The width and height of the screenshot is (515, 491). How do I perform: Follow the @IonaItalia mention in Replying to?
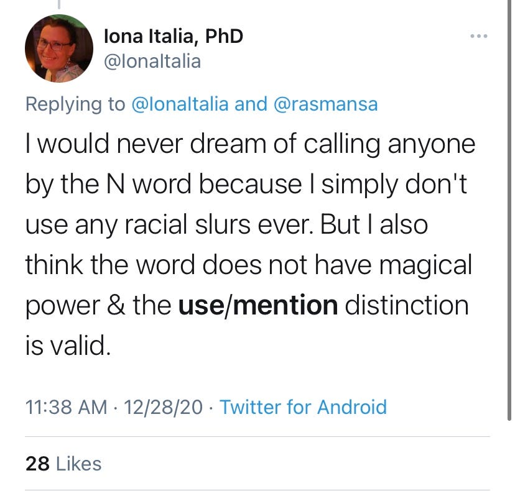click(x=180, y=104)
